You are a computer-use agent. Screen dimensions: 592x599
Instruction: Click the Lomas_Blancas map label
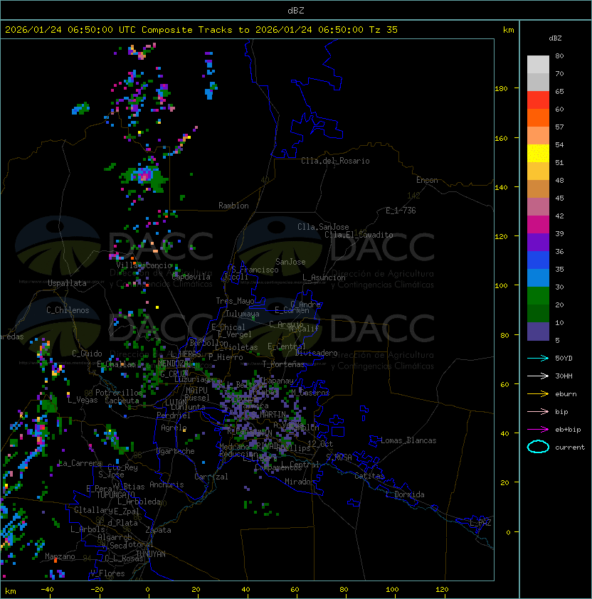click(x=408, y=440)
